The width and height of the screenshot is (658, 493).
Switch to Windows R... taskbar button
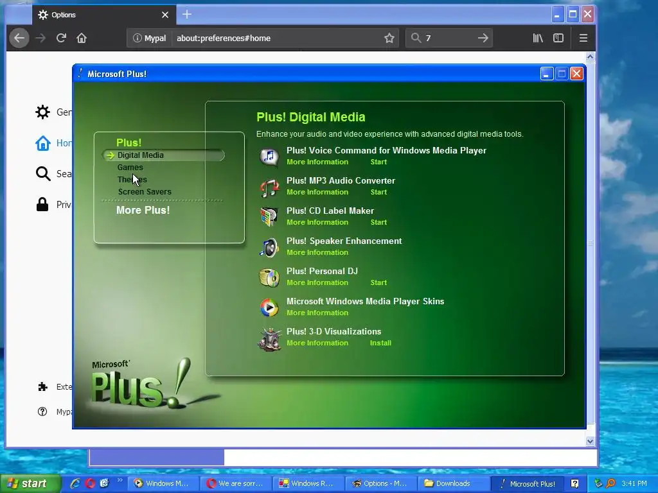308,483
